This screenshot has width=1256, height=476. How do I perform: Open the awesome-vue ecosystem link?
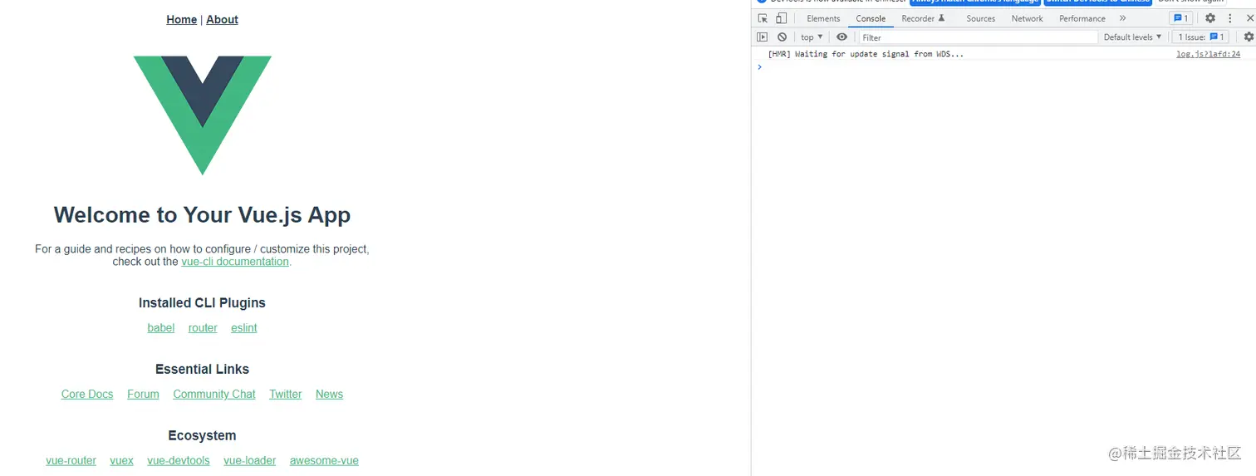[x=324, y=461]
